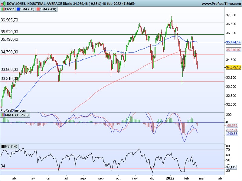Click the SMA 50 value tag 35.474,14
Viewport: 242px width, 181px height.
point(233,42)
